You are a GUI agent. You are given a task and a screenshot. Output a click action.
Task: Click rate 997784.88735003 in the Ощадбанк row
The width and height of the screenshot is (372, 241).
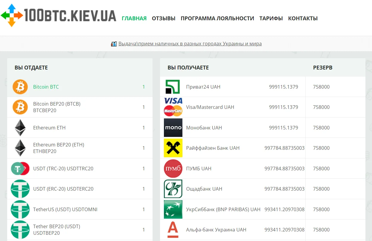(285, 189)
